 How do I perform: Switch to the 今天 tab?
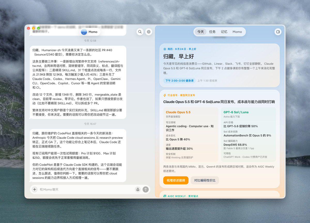click(200, 32)
